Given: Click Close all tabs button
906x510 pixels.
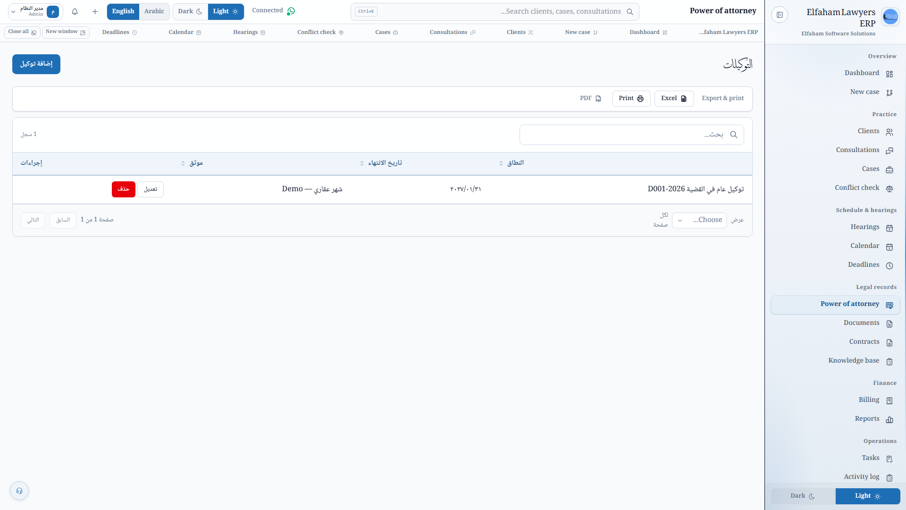Looking at the screenshot, I should coord(22,32).
